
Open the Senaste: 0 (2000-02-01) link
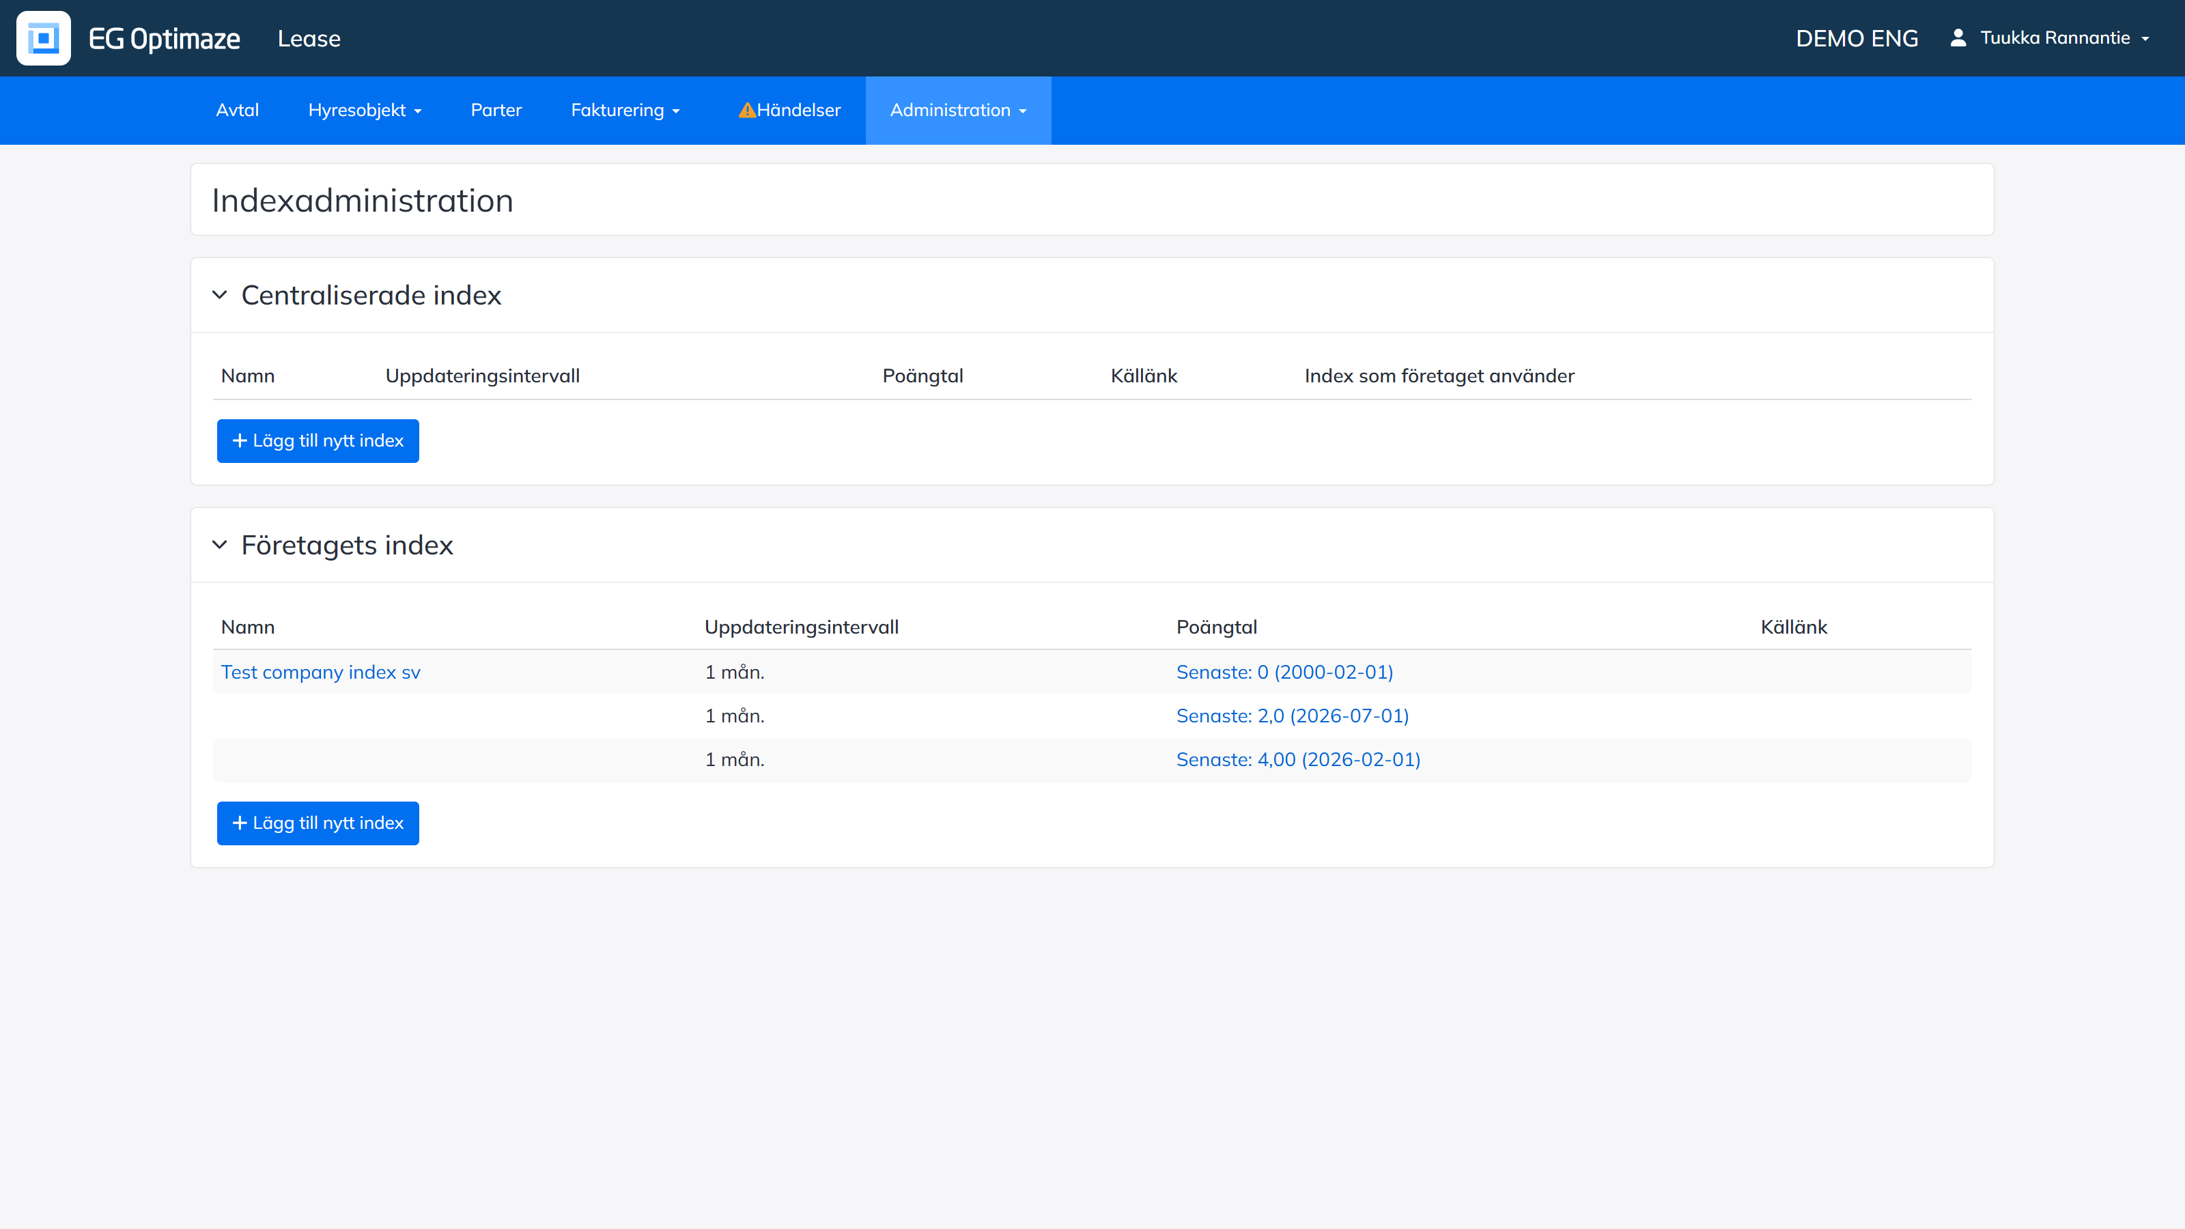[x=1285, y=673]
